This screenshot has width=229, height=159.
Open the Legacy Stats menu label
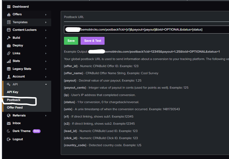[x=22, y=69]
